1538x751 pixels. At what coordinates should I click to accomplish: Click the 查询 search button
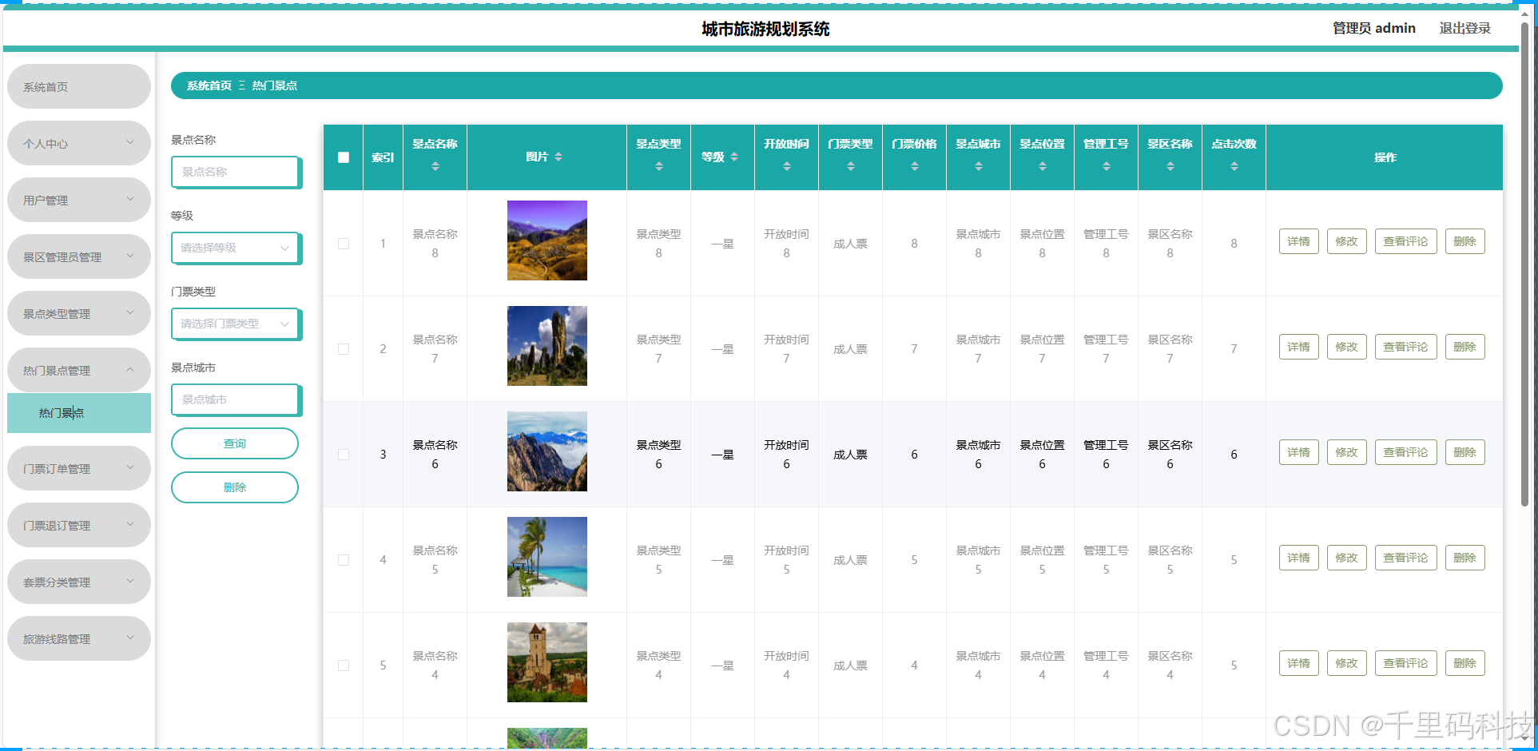[x=235, y=443]
